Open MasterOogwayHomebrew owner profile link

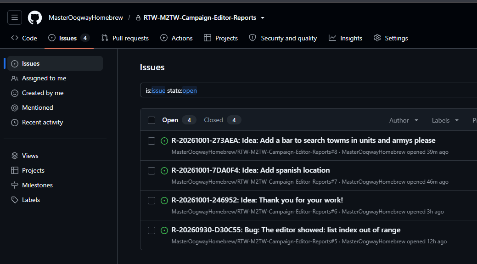point(86,17)
